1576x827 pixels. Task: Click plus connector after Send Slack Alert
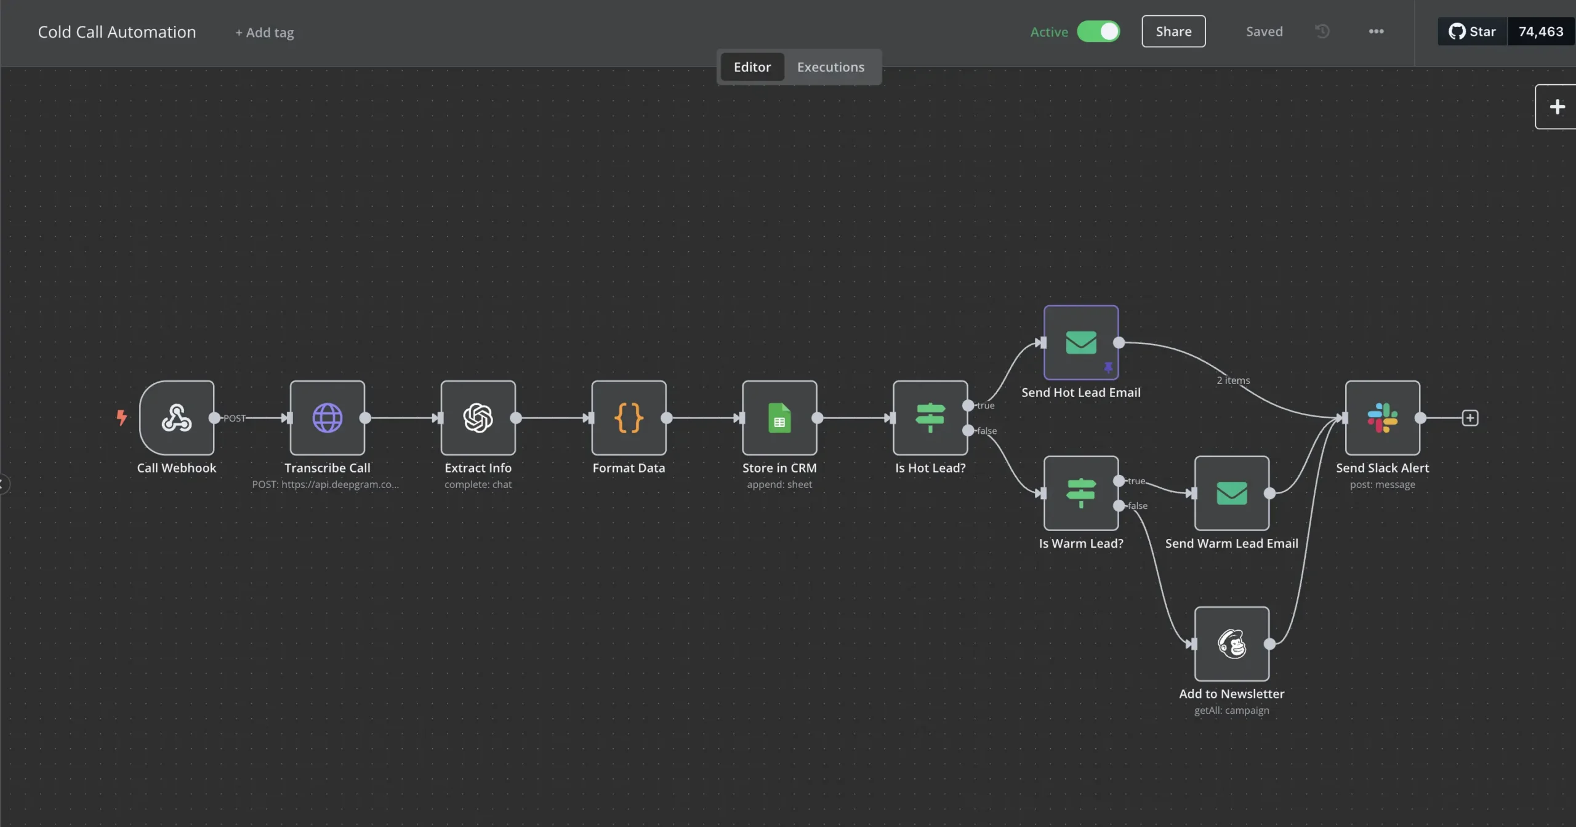tap(1470, 418)
